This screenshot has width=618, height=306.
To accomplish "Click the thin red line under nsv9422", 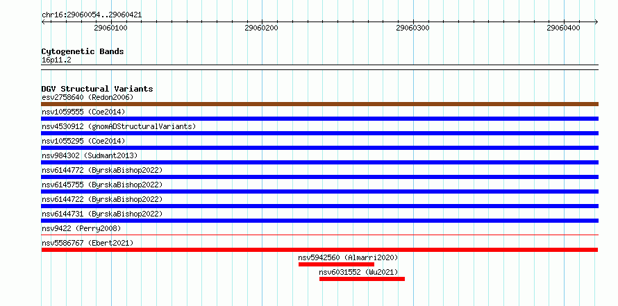I will (x=320, y=235).
